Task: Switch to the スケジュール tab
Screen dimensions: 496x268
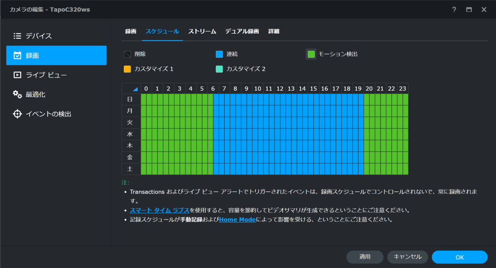Action: click(162, 31)
